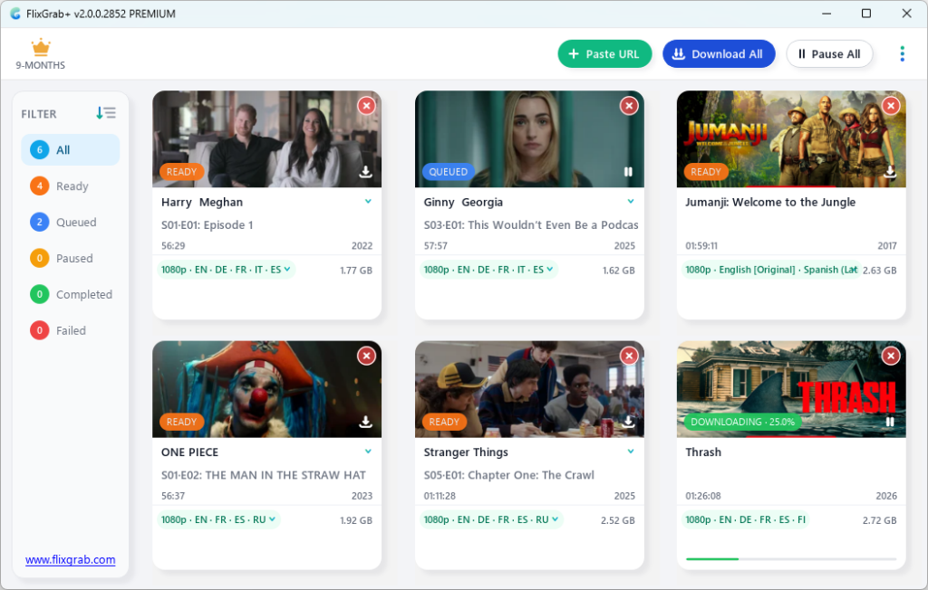Filter list by Ready items
928x590 pixels.
71,186
